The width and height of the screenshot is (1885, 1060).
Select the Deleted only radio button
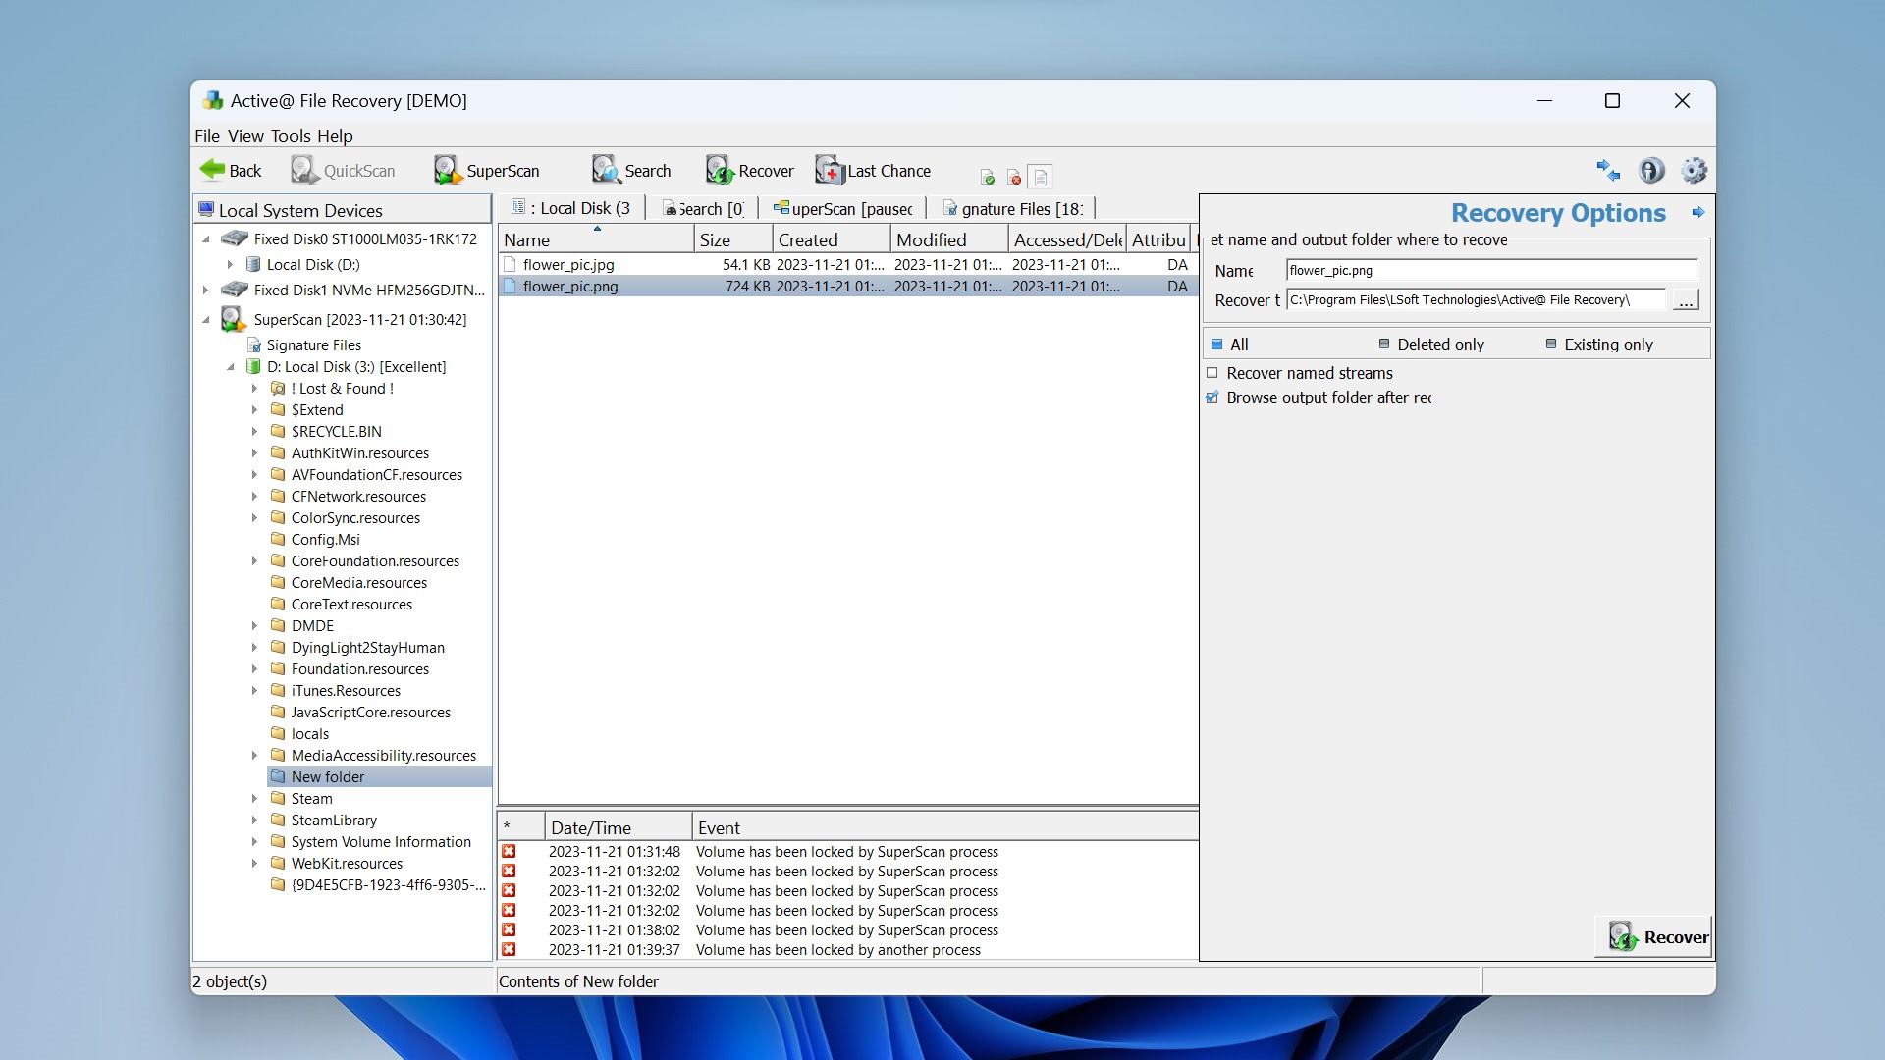point(1380,343)
